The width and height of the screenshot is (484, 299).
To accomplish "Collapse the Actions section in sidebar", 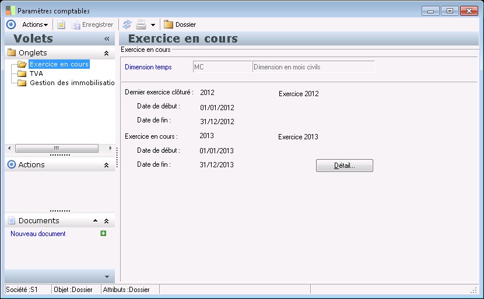I will coord(107,165).
